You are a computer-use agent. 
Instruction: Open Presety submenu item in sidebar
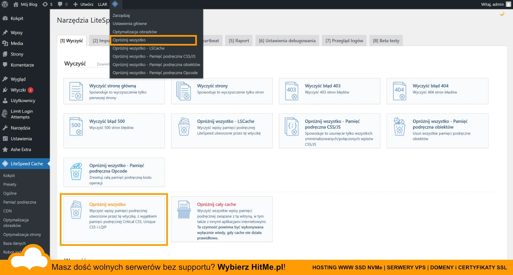pyautogui.click(x=10, y=184)
